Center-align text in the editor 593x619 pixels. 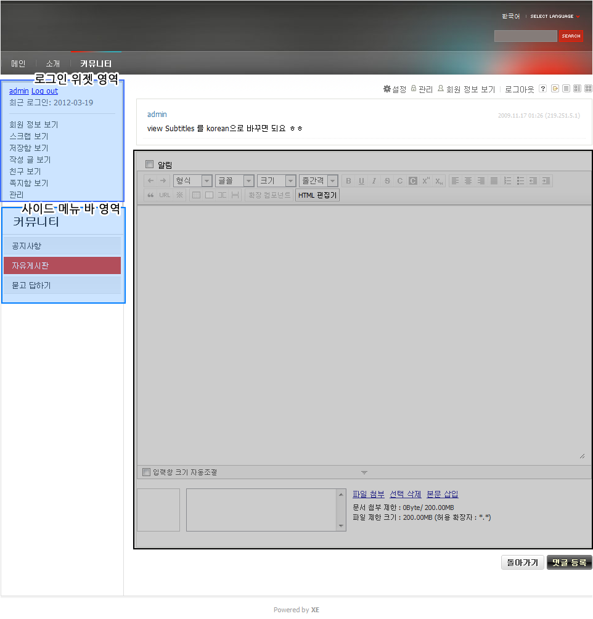[468, 181]
